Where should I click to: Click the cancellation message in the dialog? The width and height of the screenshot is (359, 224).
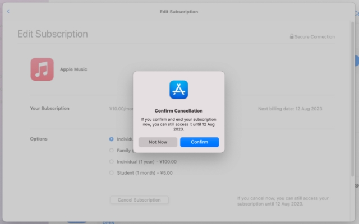click(178, 124)
